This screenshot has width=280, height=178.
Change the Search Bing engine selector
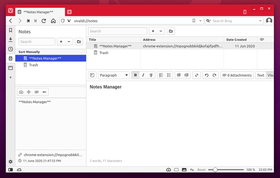click(x=208, y=21)
